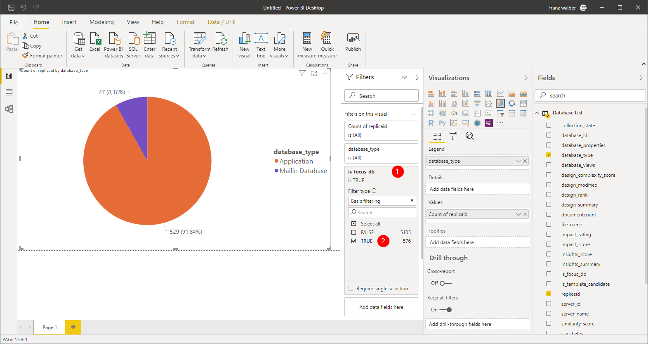Tick the impact_score field checkbox
Viewport: 648px width, 344px height.
coord(549,244)
